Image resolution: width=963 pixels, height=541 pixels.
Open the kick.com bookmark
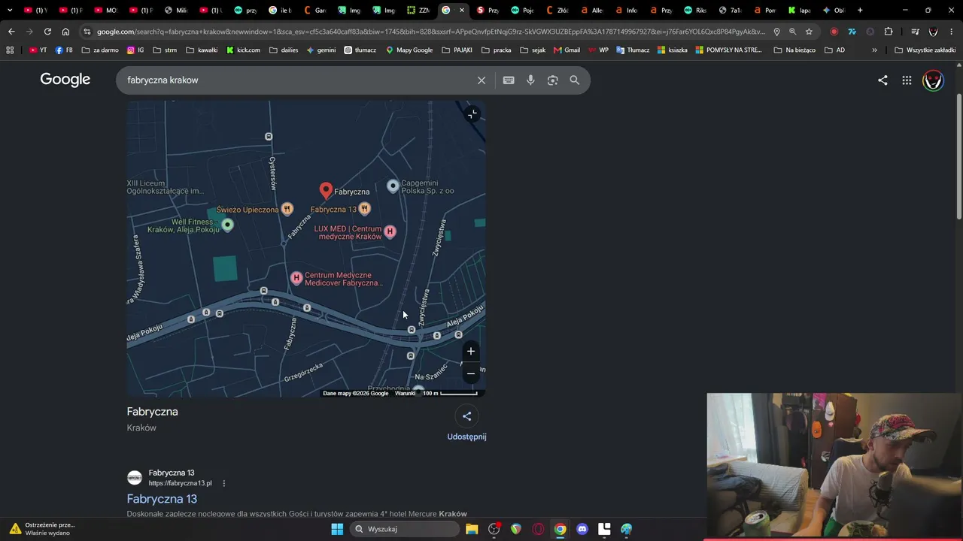click(x=243, y=50)
